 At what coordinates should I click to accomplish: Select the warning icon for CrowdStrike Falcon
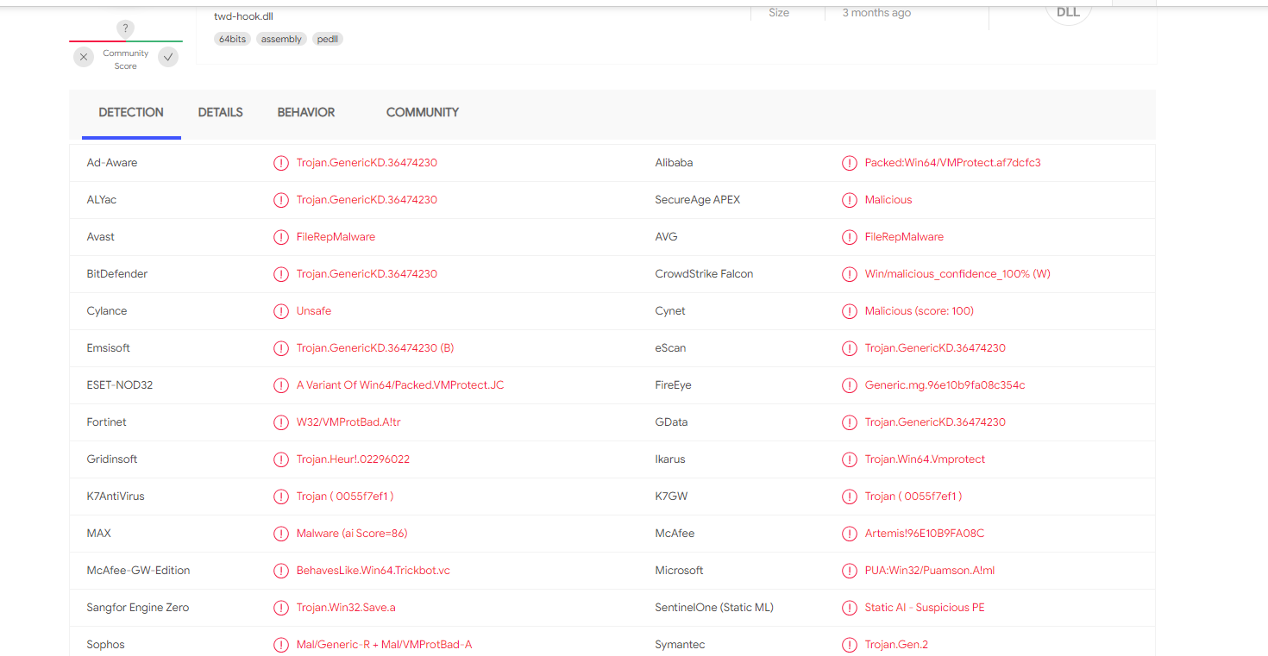pos(850,274)
